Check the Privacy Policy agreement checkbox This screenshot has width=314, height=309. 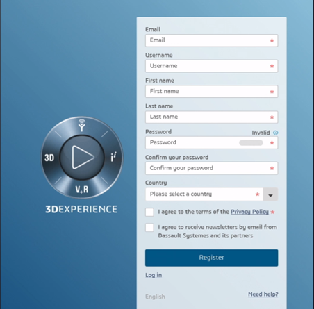click(x=149, y=212)
